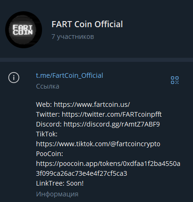Screen dimensions: 193x202
Task: Click the TikTok: label in description
Action: click(47, 134)
